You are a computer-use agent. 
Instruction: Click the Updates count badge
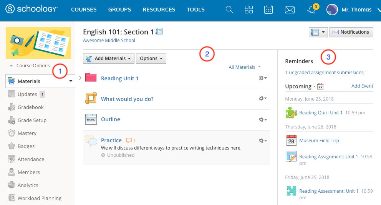(x=42, y=94)
